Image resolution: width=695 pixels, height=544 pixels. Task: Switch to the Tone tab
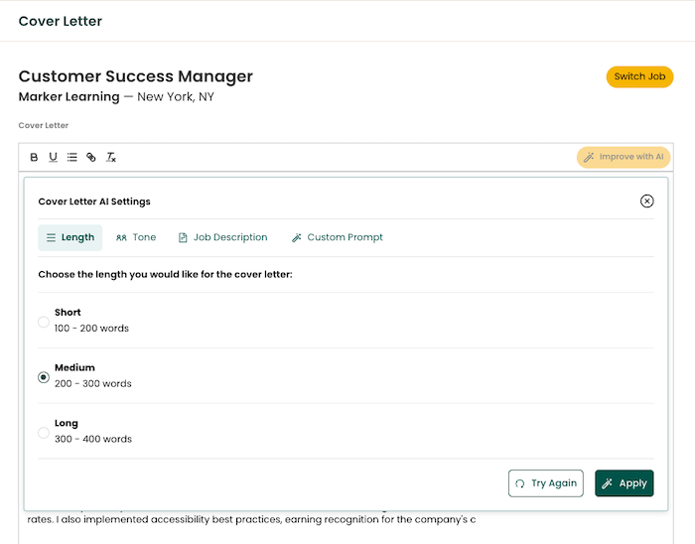(x=136, y=237)
